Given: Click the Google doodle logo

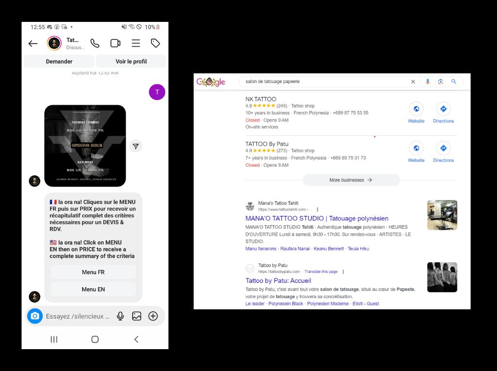Looking at the screenshot, I should [211, 82].
